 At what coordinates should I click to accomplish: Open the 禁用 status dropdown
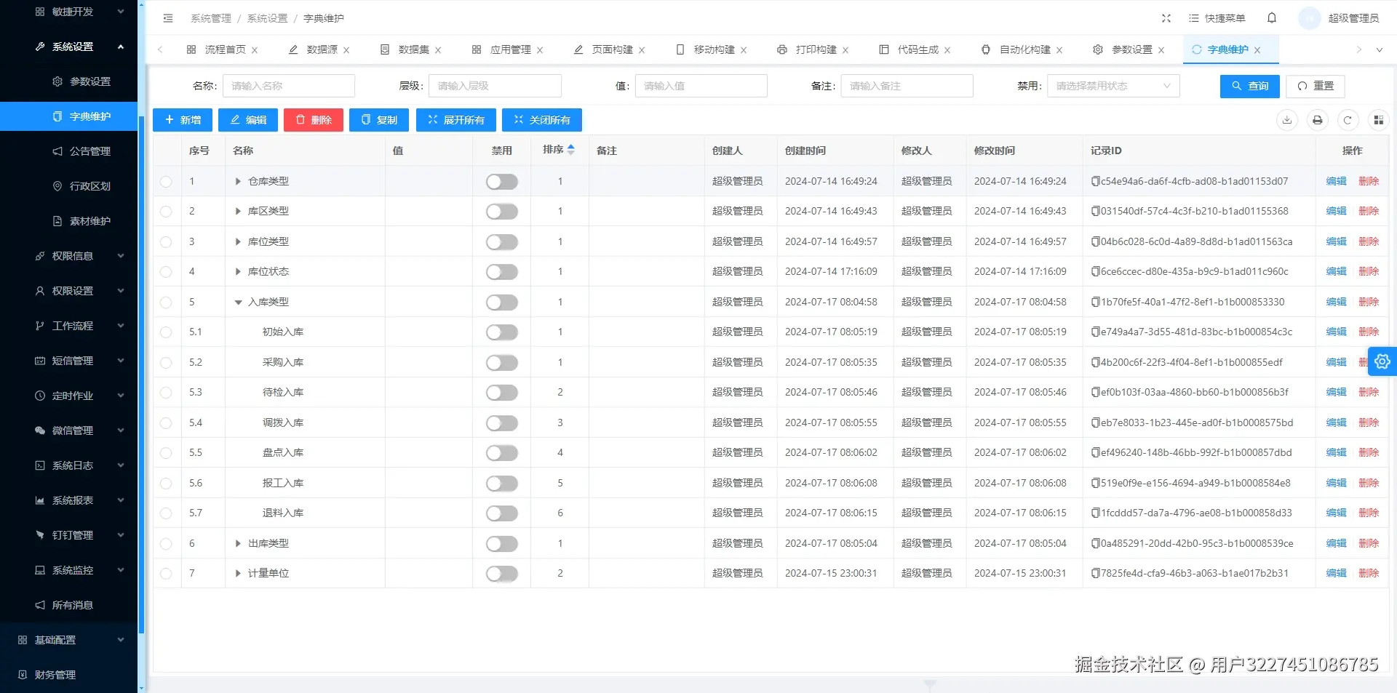(1113, 86)
